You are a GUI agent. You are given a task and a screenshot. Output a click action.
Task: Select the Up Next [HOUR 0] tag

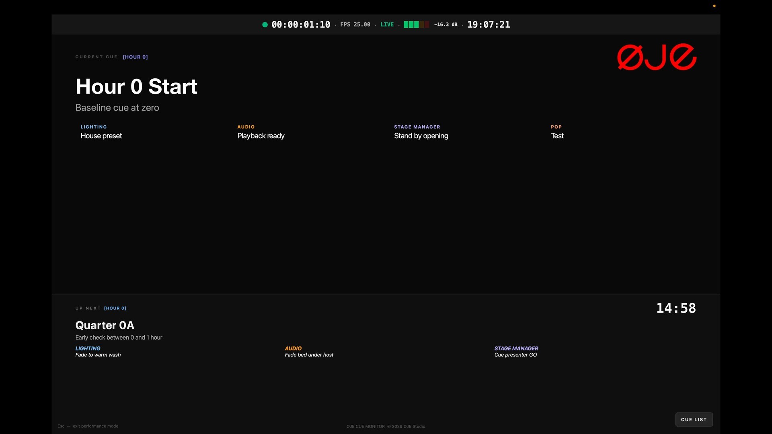point(115,308)
